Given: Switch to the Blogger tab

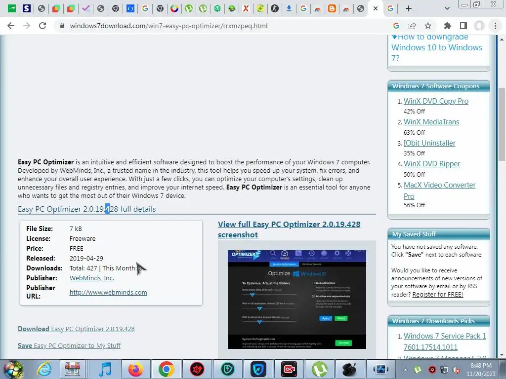Looking at the screenshot, I should click(332, 9).
